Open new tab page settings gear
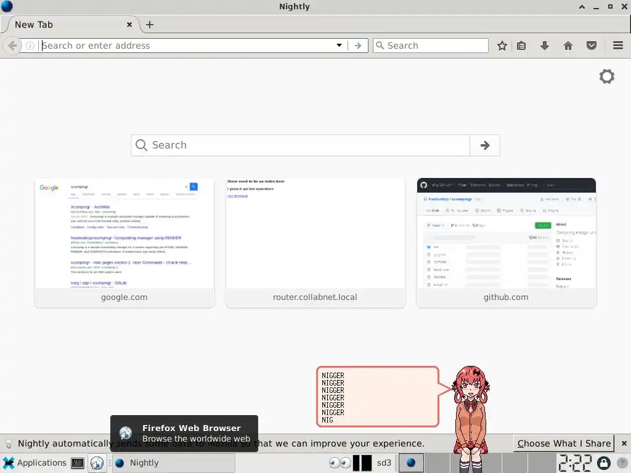 606,76
